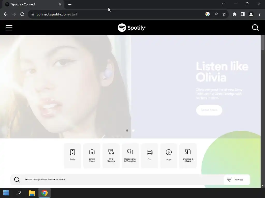Select the Audio category card
This screenshot has height=198, width=265.
point(72,155)
